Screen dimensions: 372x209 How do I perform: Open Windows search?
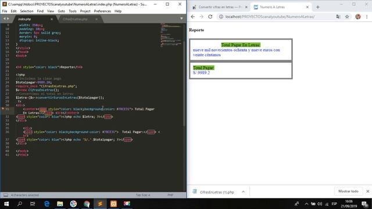tap(20, 204)
